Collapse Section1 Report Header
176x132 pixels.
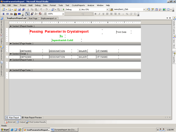tap(11, 26)
